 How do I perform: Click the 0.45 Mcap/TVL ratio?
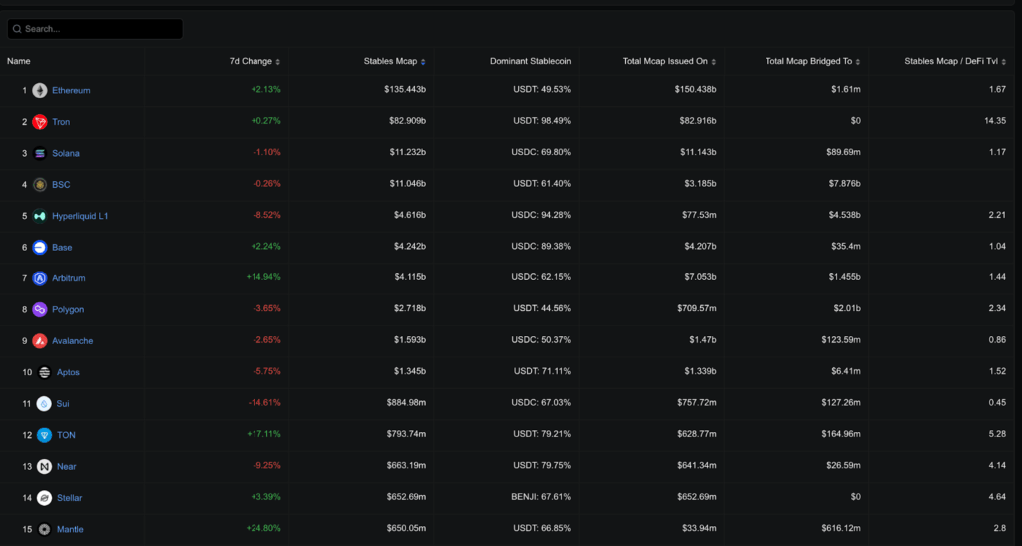997,402
